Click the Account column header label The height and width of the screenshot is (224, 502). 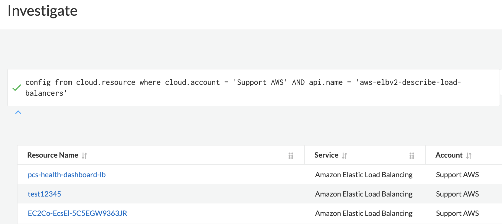click(449, 155)
